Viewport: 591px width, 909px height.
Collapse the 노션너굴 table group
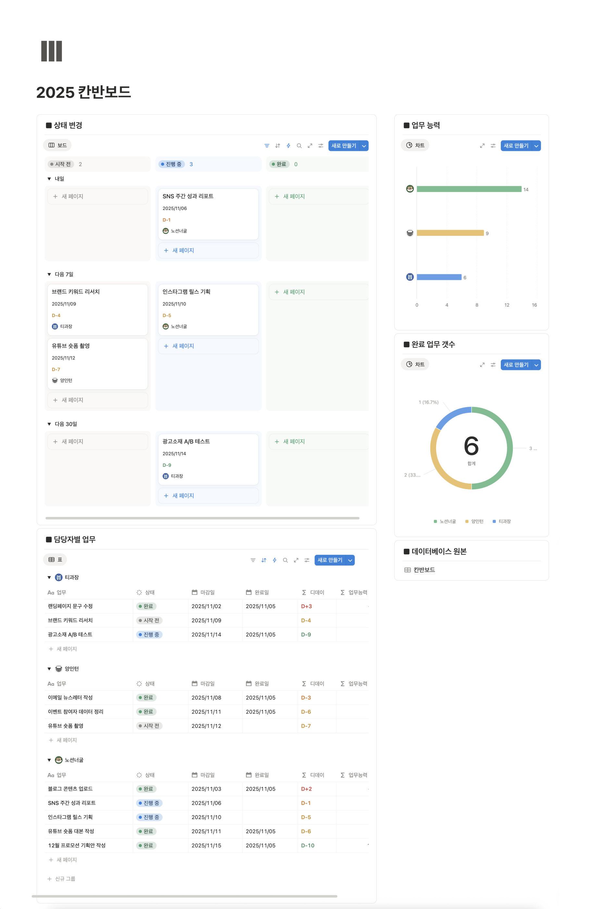tap(49, 760)
